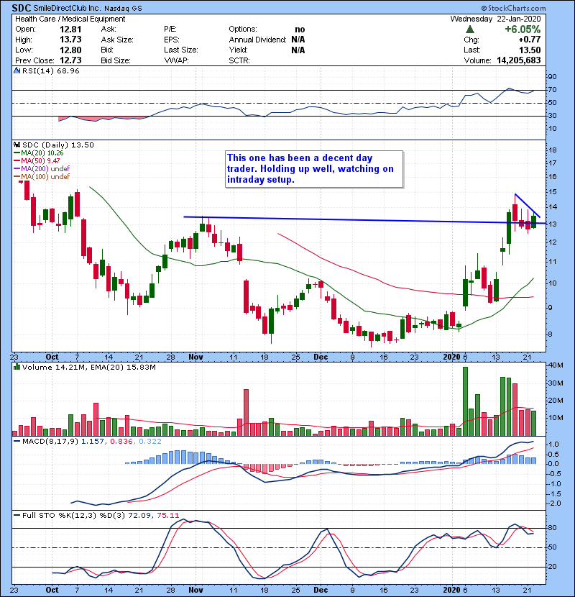This screenshot has width=575, height=597.
Task: Select the MA(50) red legend line
Action: (x=17, y=161)
